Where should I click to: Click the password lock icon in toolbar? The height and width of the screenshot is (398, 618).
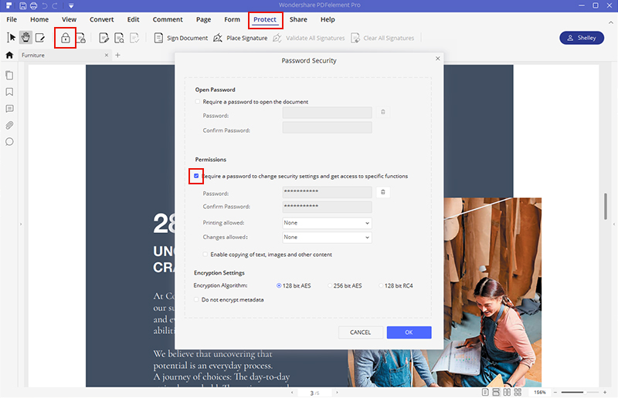pyautogui.click(x=65, y=37)
